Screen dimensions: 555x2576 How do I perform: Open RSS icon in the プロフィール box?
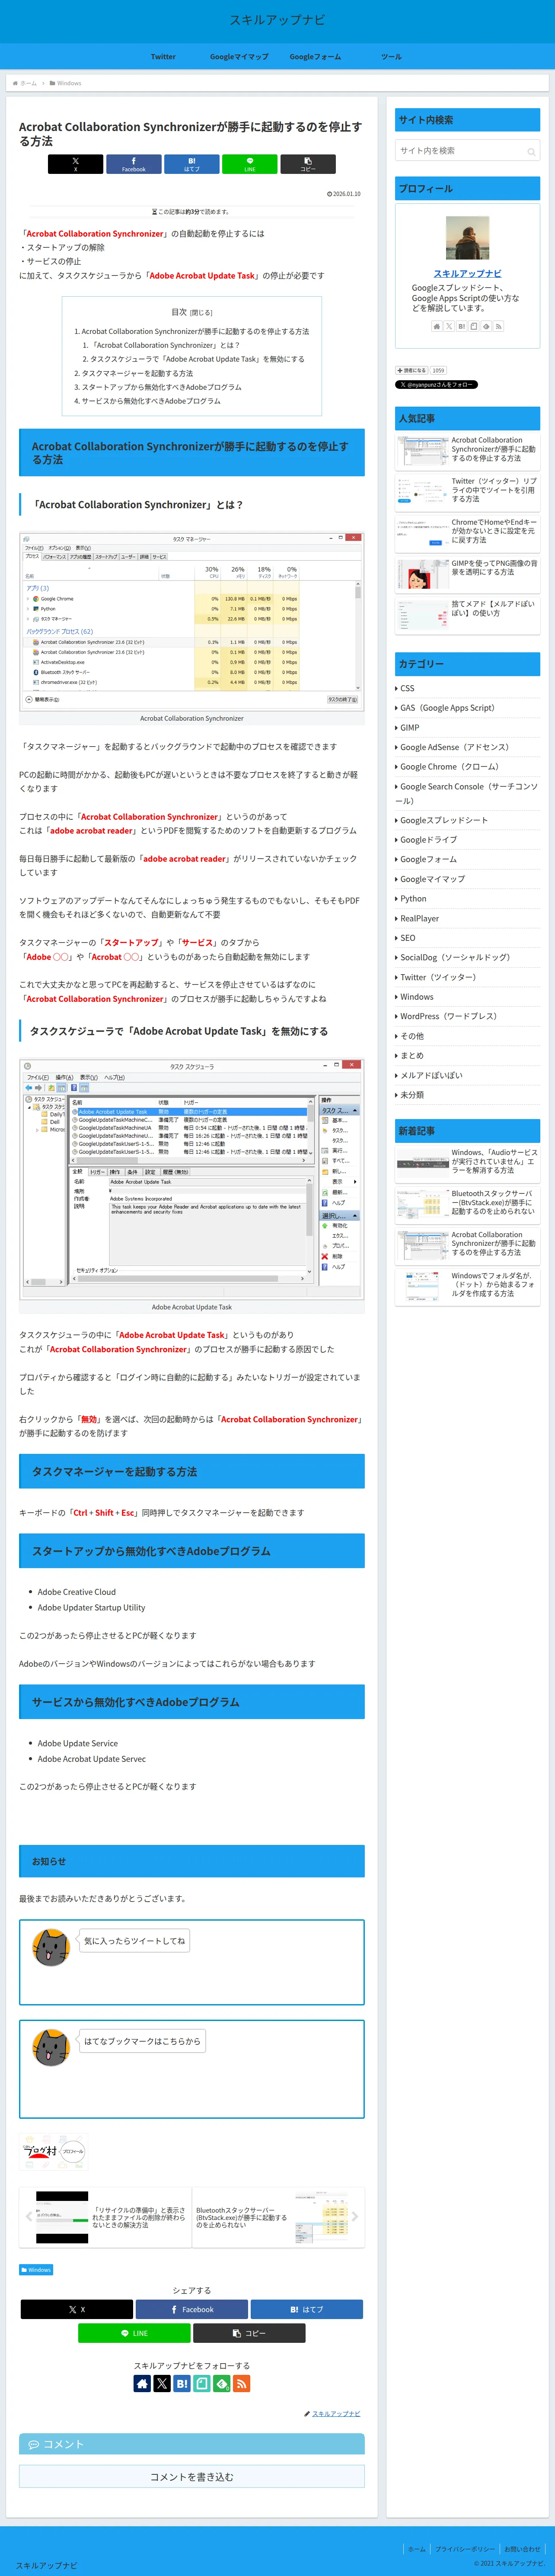point(499,326)
